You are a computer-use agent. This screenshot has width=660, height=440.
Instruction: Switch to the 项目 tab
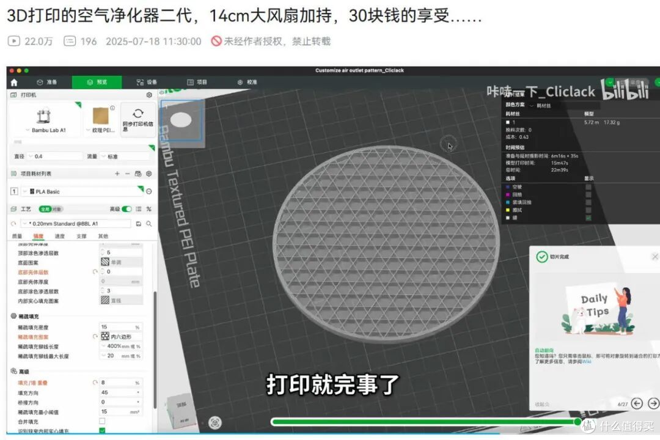(197, 82)
